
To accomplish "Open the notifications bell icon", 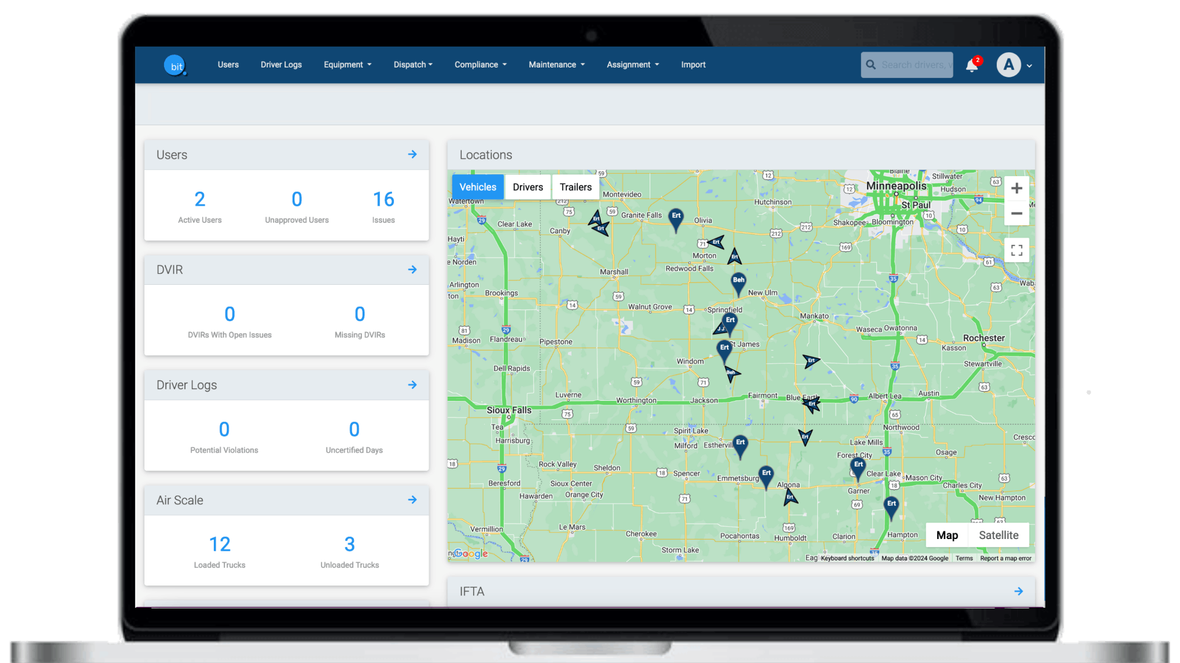I will pos(972,65).
